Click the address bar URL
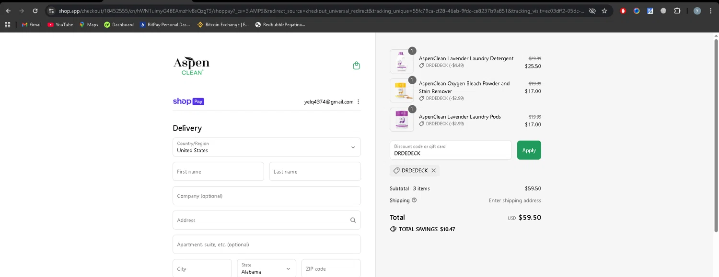This screenshot has height=277, width=719. click(x=321, y=11)
